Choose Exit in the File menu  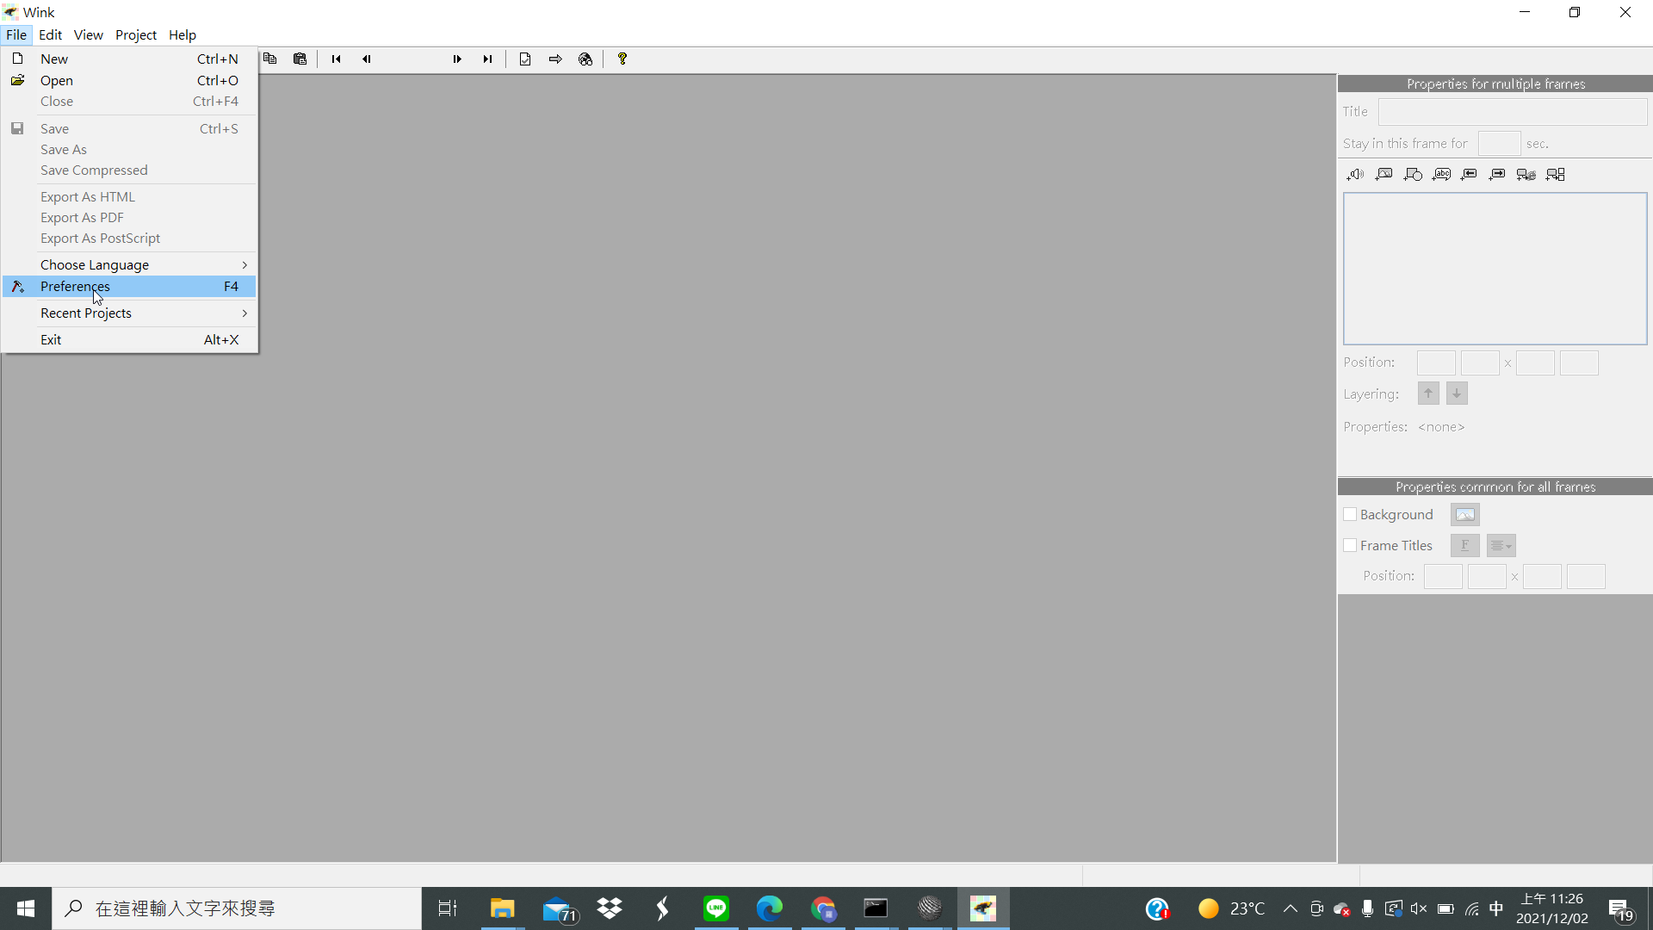pyautogui.click(x=129, y=339)
